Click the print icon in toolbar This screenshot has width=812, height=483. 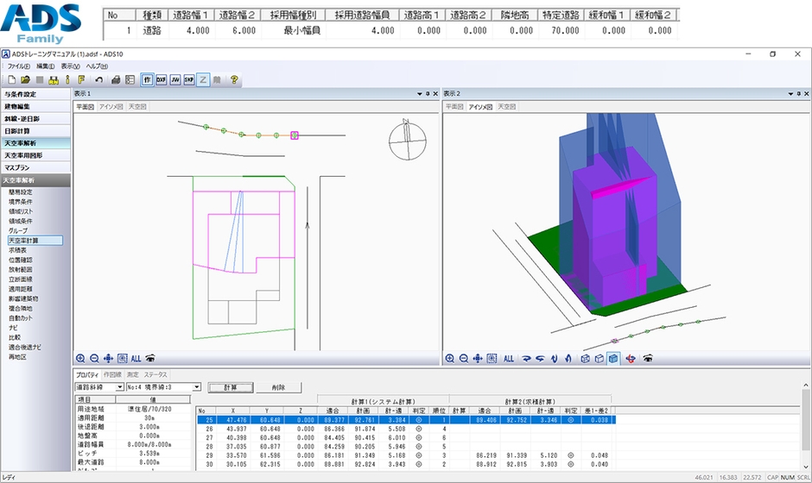coord(116,79)
